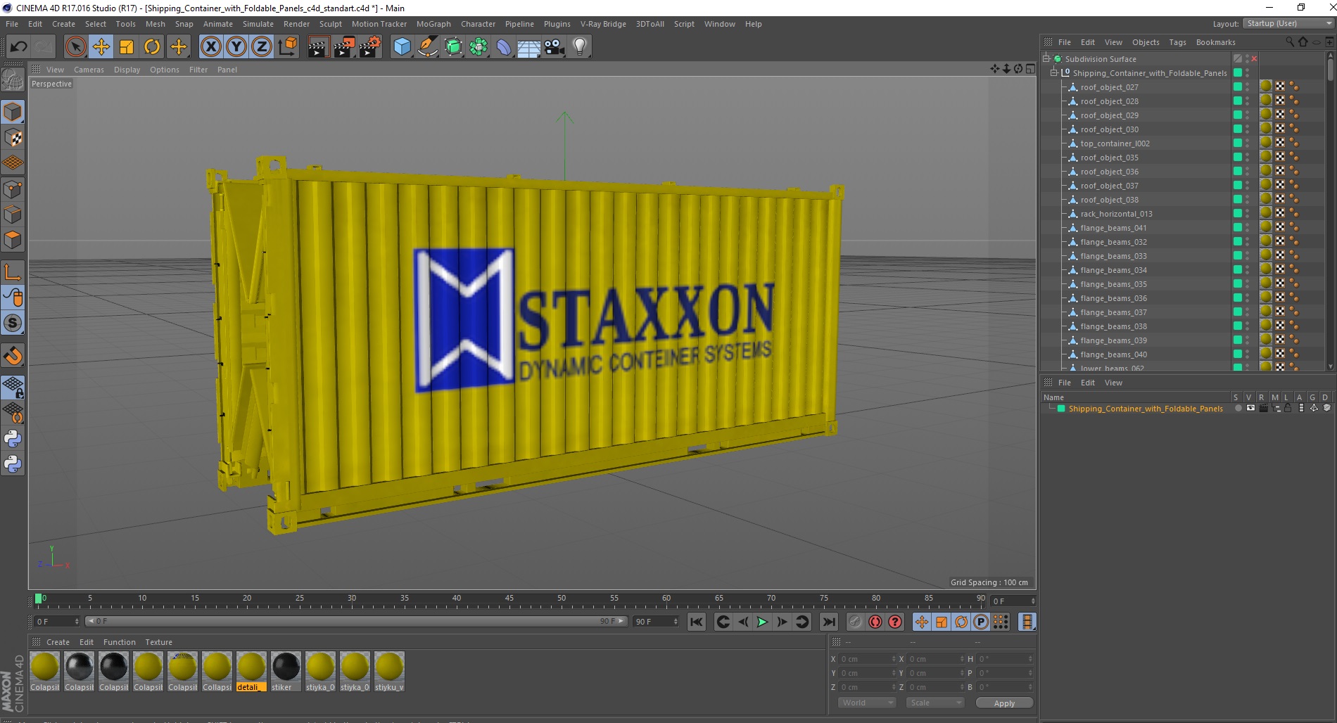Open the Array modeling objects icon

(x=479, y=47)
